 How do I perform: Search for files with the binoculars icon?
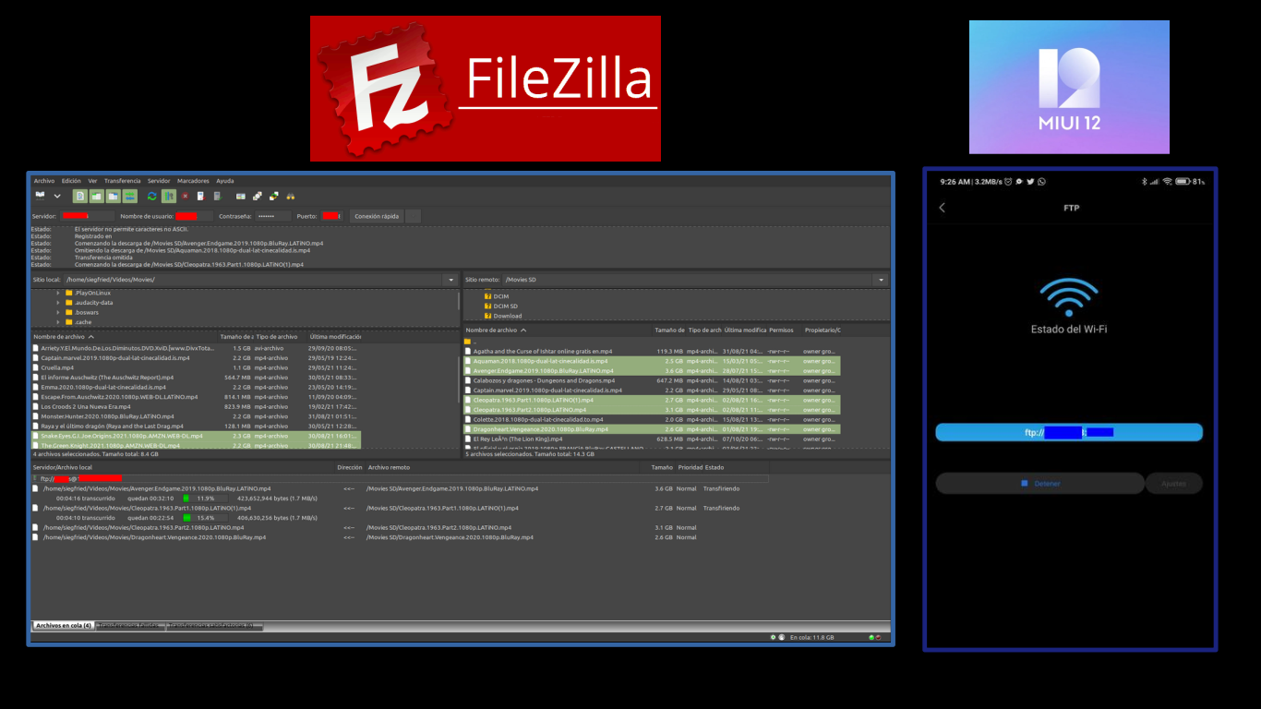pyautogui.click(x=291, y=196)
